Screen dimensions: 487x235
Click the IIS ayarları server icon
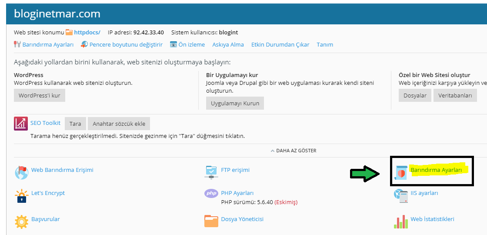click(x=400, y=196)
